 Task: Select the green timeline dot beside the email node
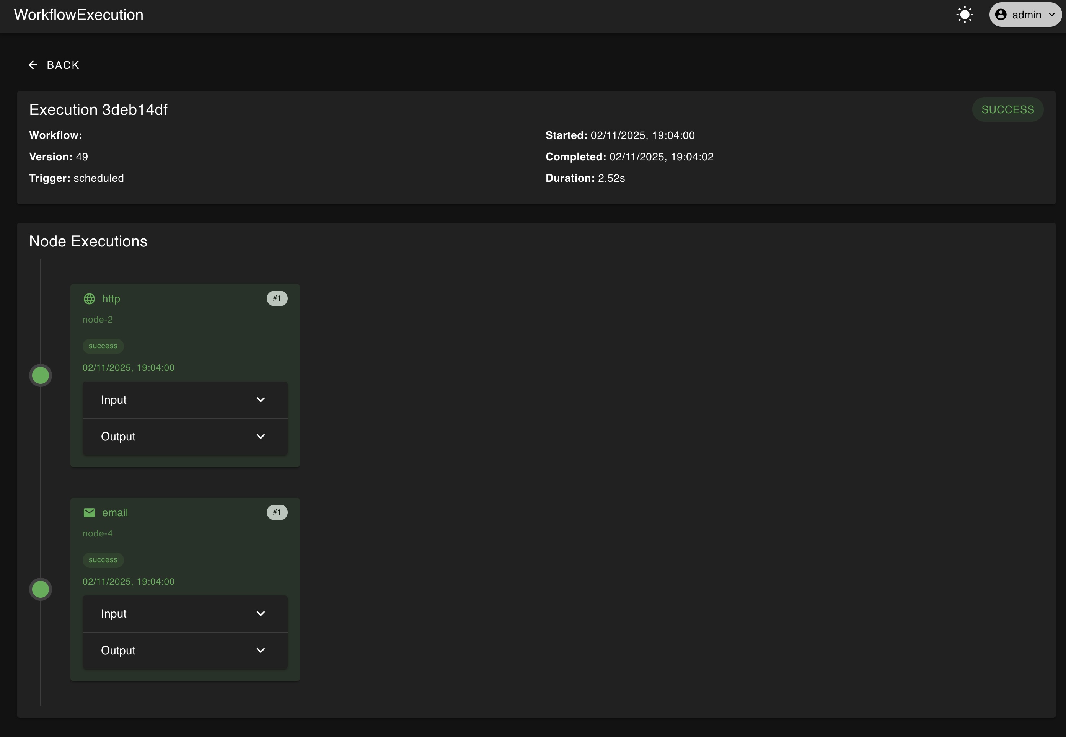click(x=40, y=589)
